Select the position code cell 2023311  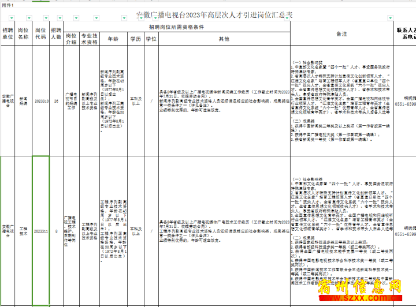[41, 231]
